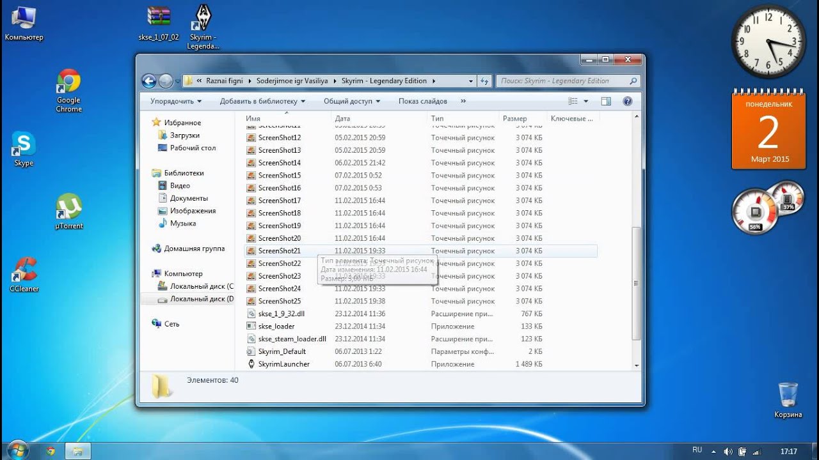Open the Документы library
Image resolution: width=819 pixels, height=460 pixels.
(x=189, y=198)
